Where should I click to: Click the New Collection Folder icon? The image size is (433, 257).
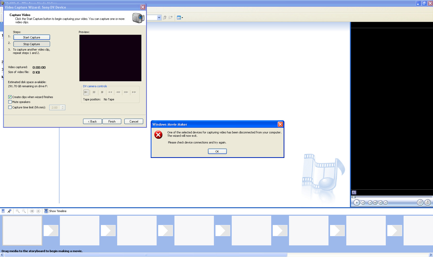coord(171,18)
